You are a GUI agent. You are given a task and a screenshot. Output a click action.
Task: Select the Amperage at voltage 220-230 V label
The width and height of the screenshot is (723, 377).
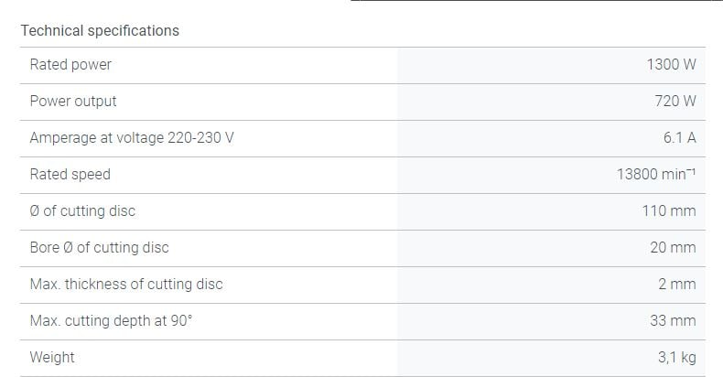click(x=132, y=138)
